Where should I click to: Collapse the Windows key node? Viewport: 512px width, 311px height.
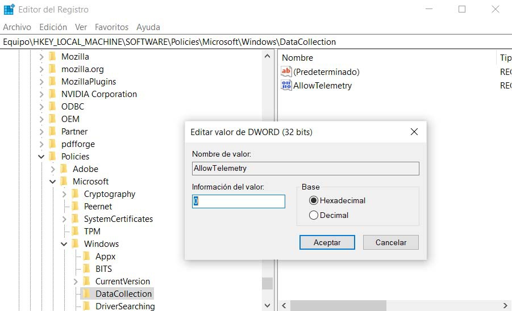coord(64,244)
